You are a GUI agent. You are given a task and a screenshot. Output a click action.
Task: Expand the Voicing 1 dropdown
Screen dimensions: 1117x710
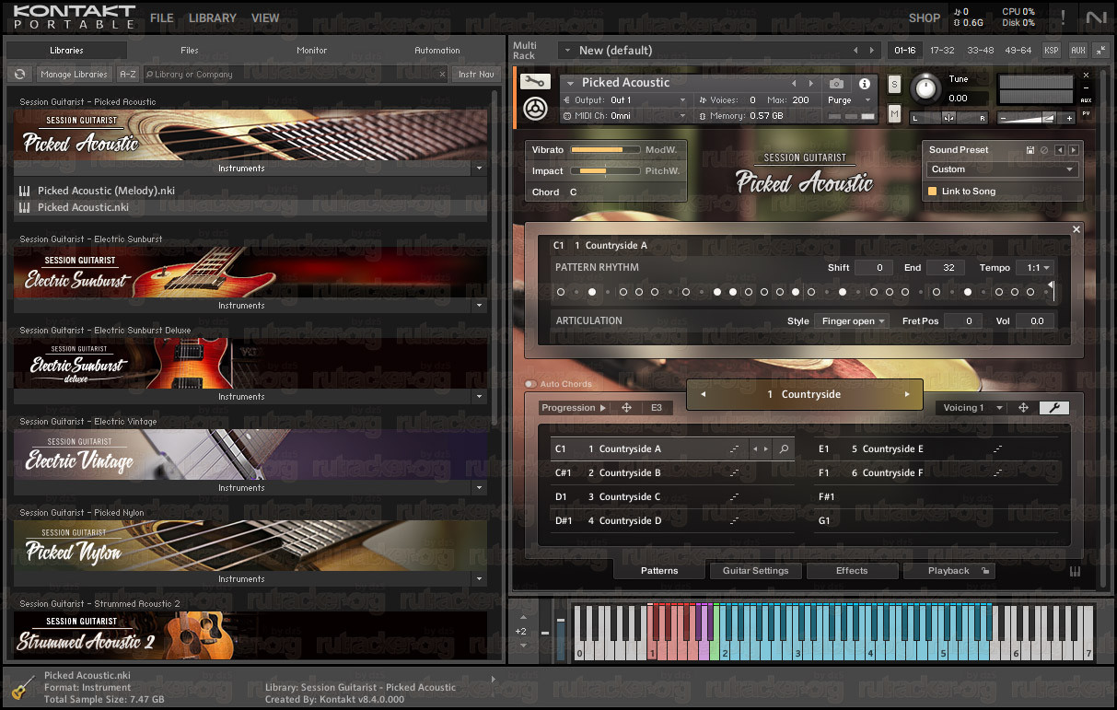tap(972, 407)
